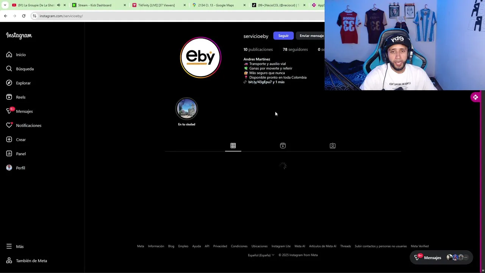Click Threads footer link
The height and width of the screenshot is (273, 485).
click(346, 246)
